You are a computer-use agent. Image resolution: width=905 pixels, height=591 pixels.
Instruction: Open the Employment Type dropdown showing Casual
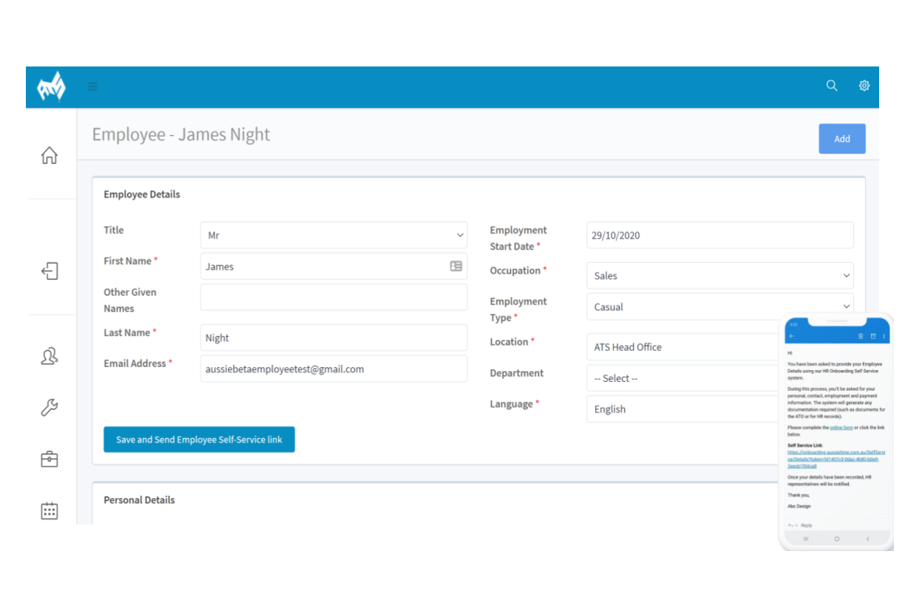click(719, 307)
